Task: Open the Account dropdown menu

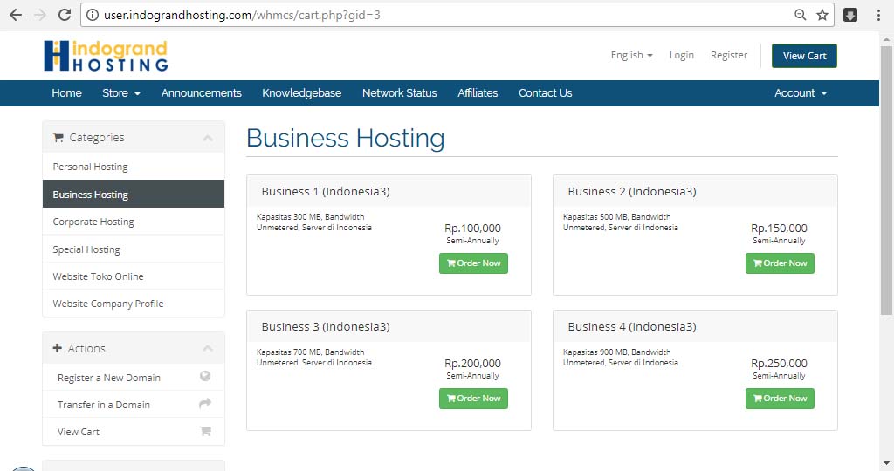Action: [x=800, y=93]
